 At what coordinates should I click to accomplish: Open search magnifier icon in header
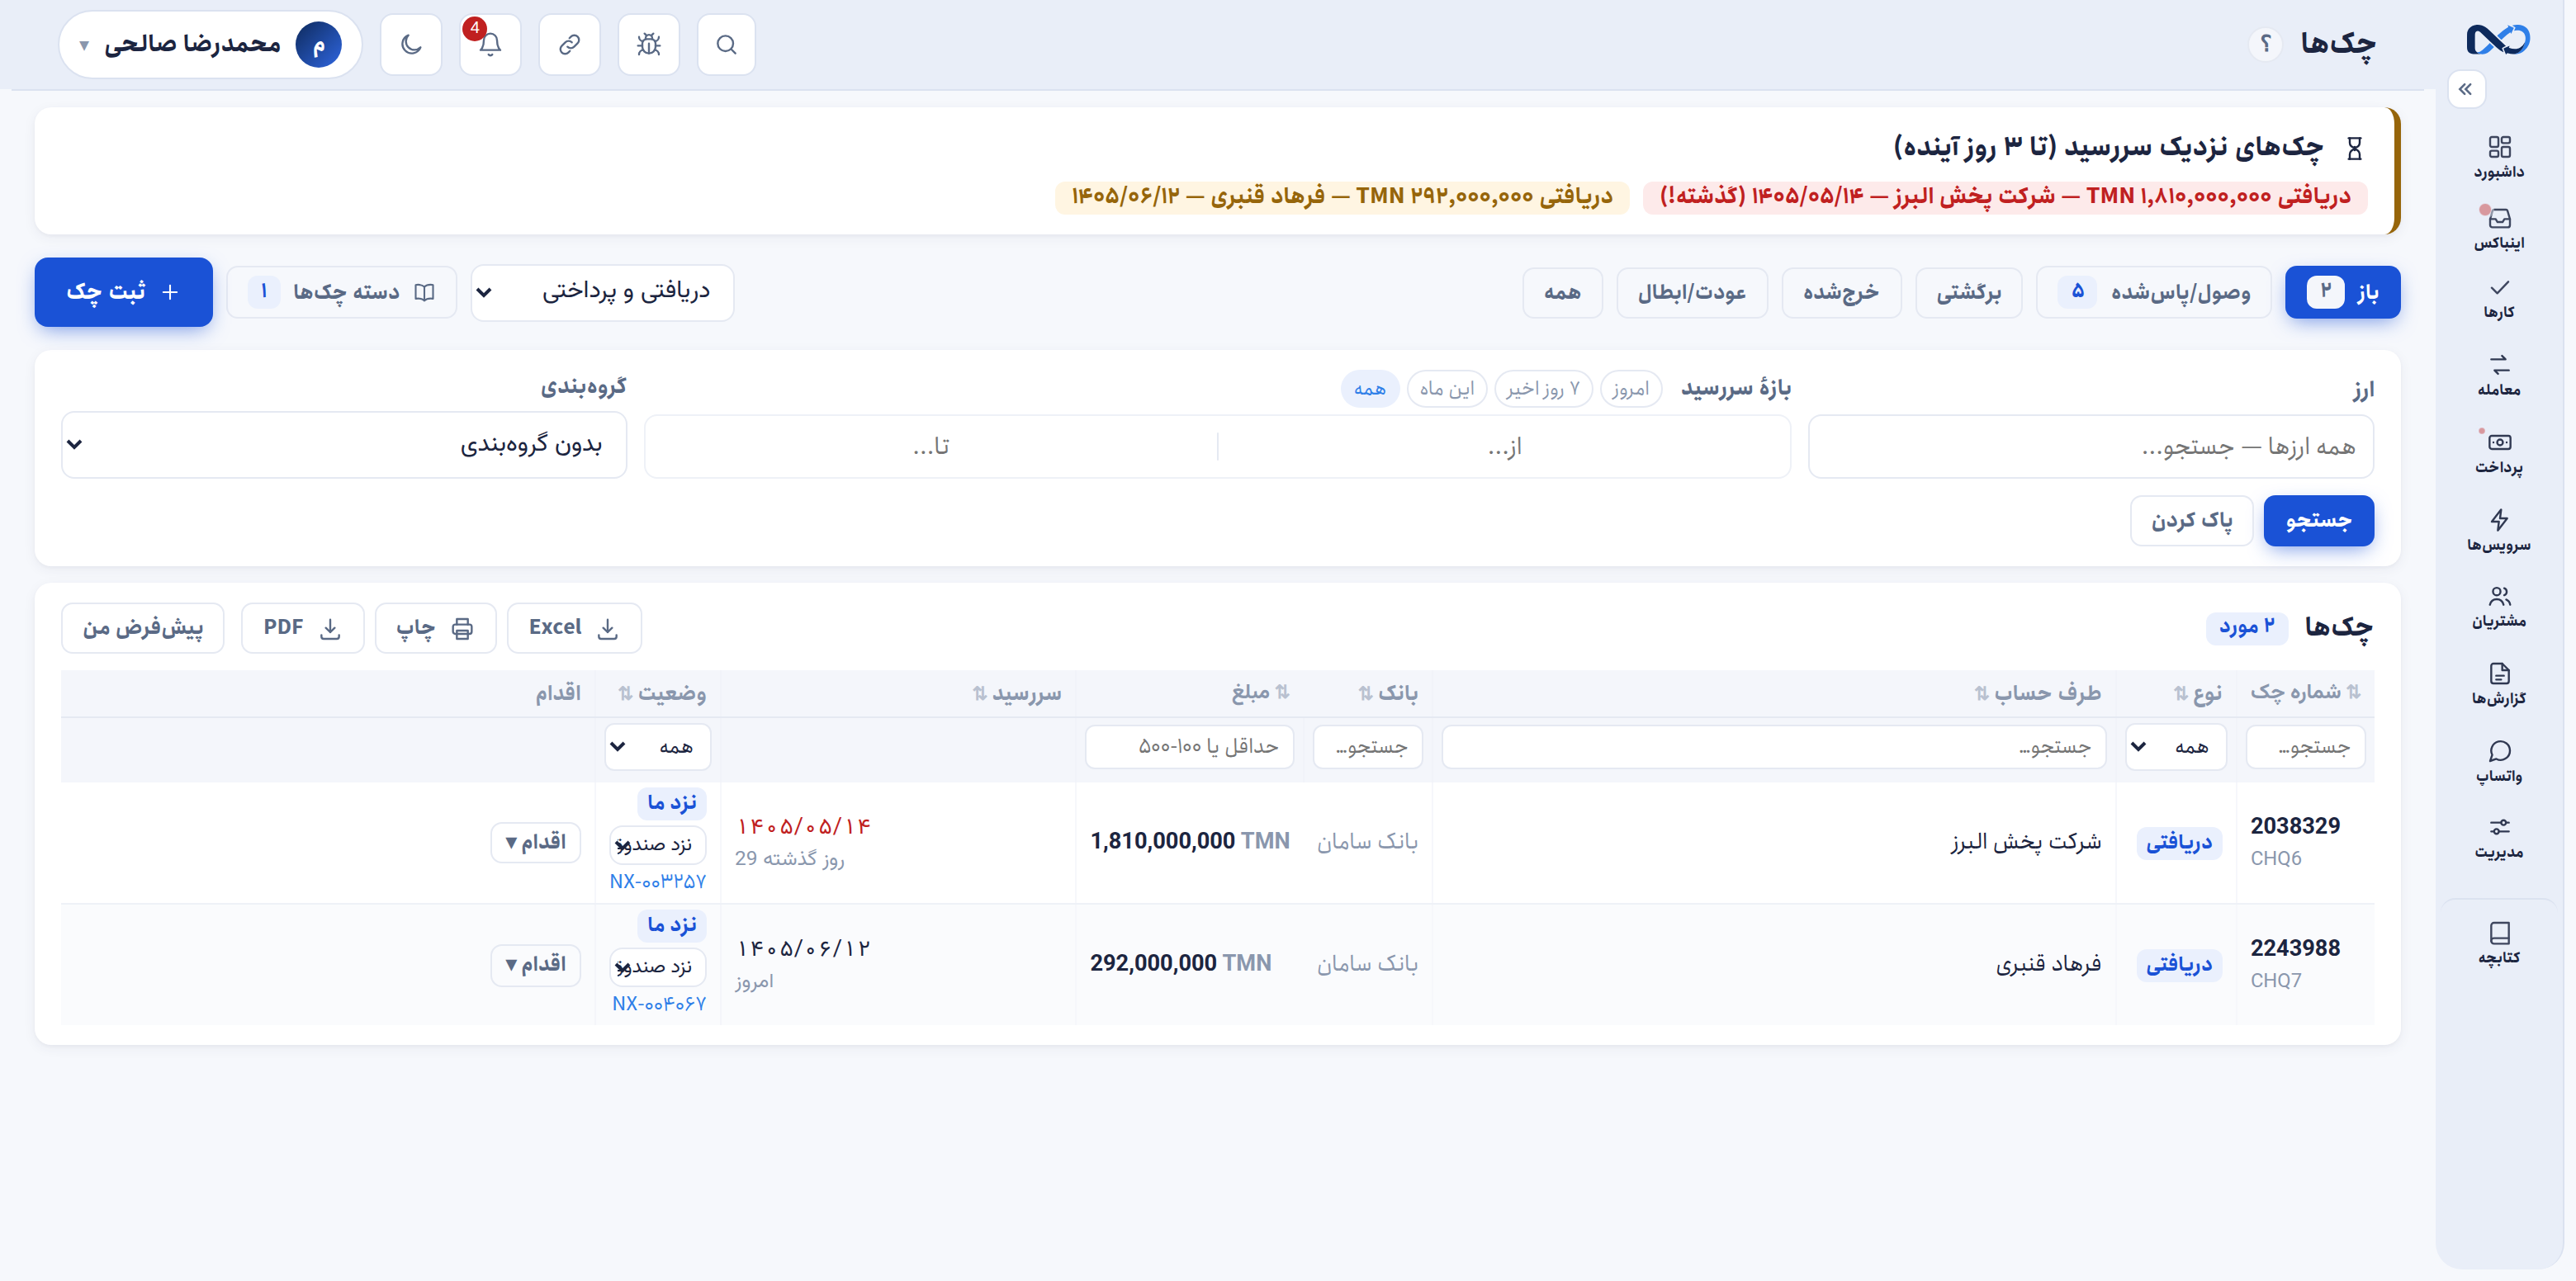(x=726, y=44)
